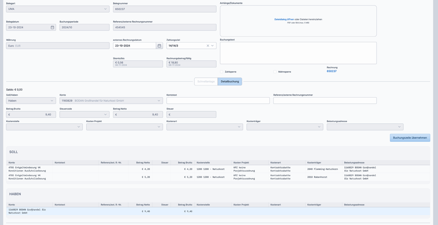Enable the Zahlsperre checkbox
438x225 pixels.
(x=222, y=72)
